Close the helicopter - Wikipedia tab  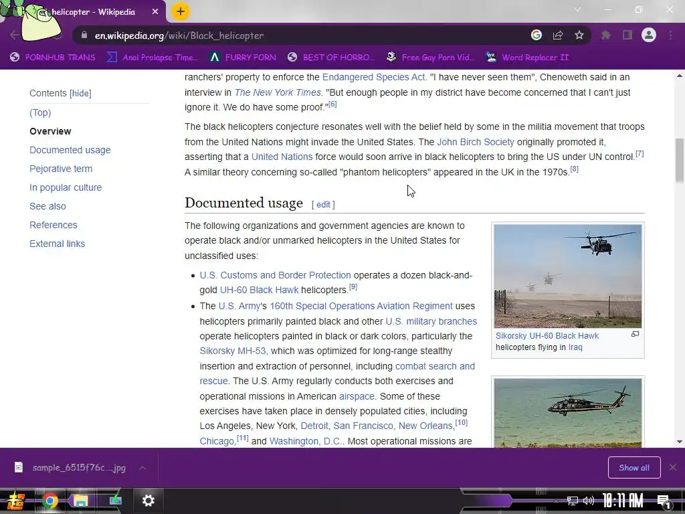(x=155, y=12)
